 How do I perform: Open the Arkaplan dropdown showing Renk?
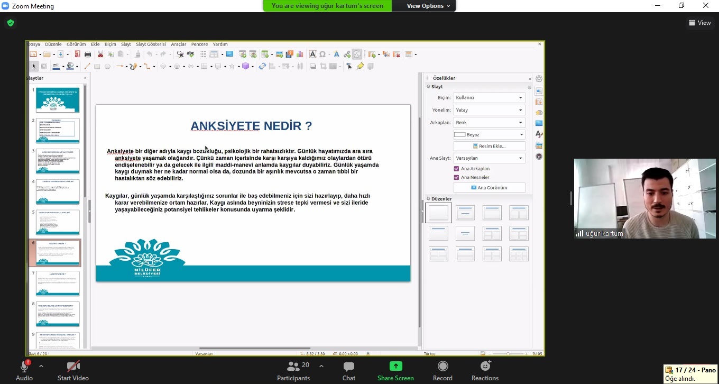point(489,122)
